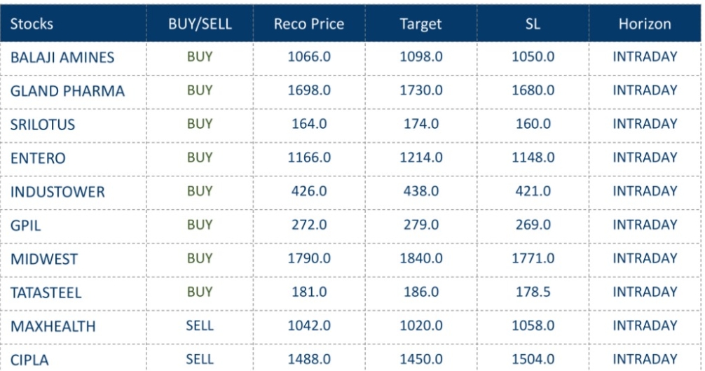
Task: Click the Reco Price column header
Action: pyautogui.click(x=309, y=24)
